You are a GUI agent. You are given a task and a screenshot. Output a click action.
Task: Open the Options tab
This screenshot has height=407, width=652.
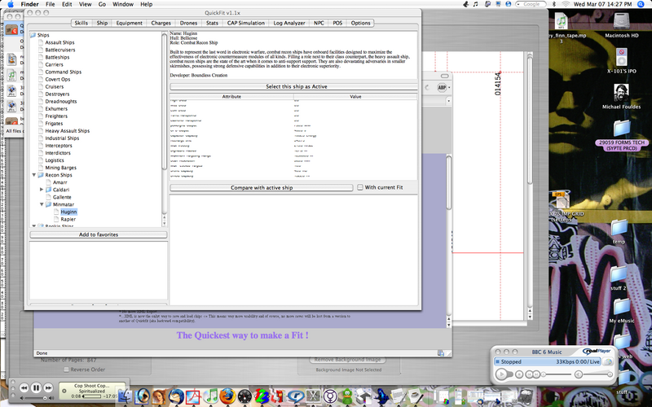click(x=360, y=23)
